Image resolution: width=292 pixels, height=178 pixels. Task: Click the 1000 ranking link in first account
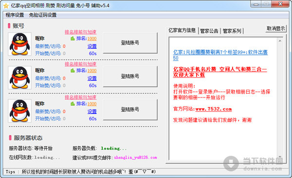(x=92, y=39)
